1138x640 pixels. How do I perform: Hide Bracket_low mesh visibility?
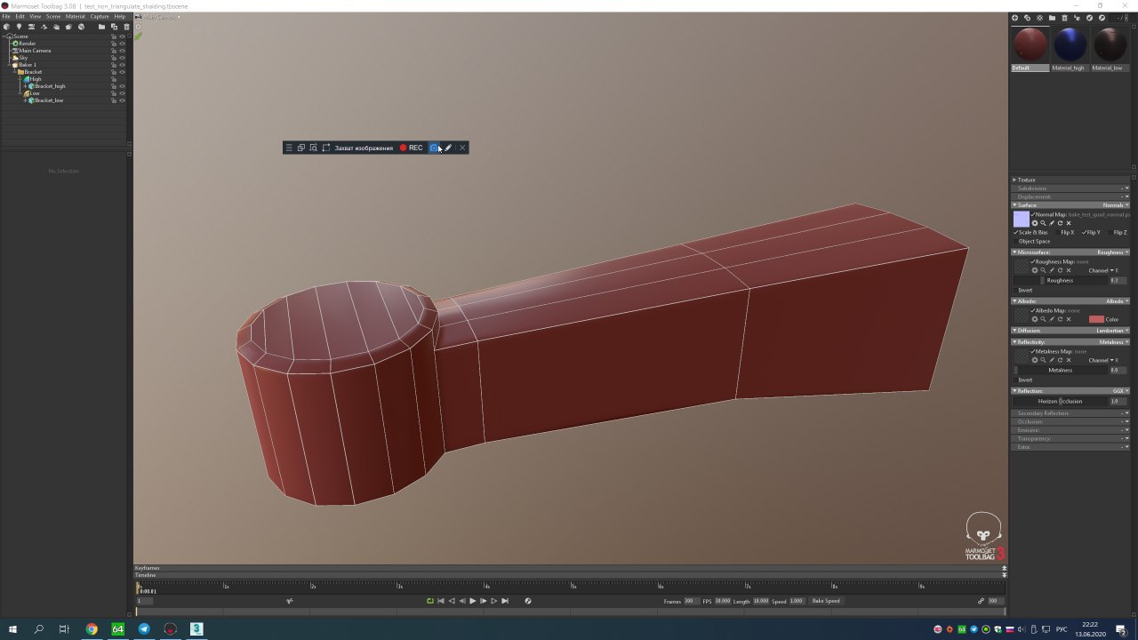click(x=122, y=100)
